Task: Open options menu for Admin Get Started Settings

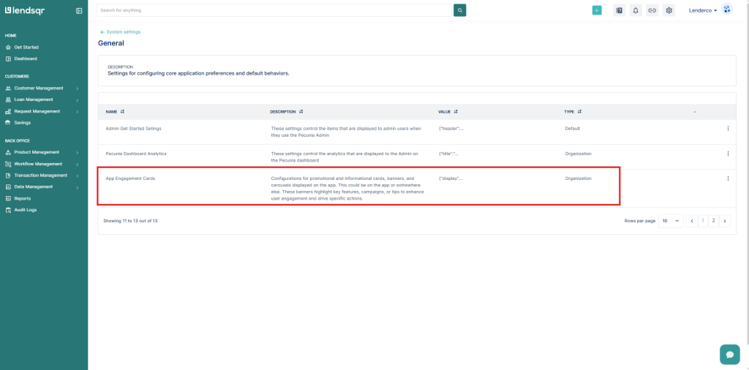Action: tap(728, 129)
